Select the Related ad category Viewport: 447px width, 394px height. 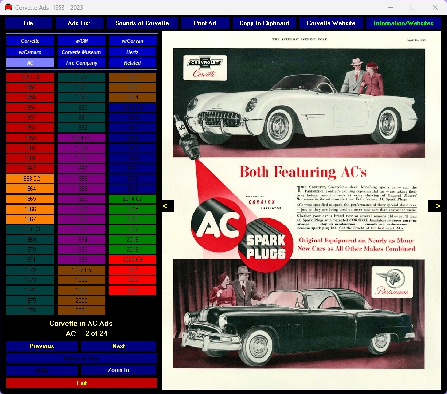pyautogui.click(x=133, y=63)
